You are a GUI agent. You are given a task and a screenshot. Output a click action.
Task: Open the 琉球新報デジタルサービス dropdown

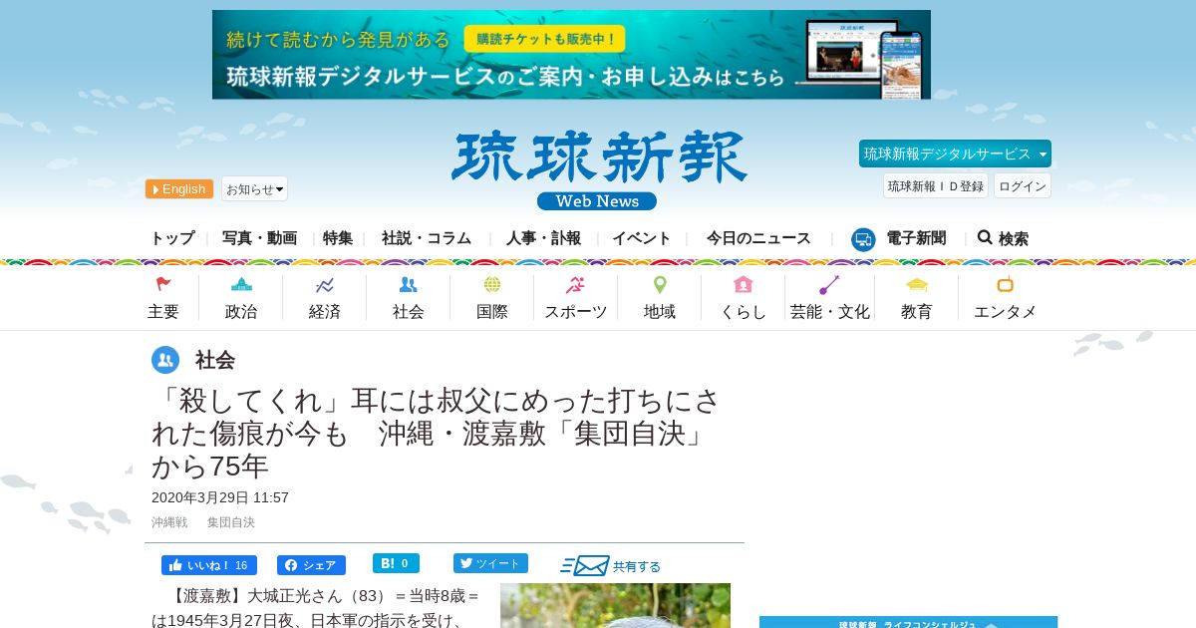[x=955, y=154]
